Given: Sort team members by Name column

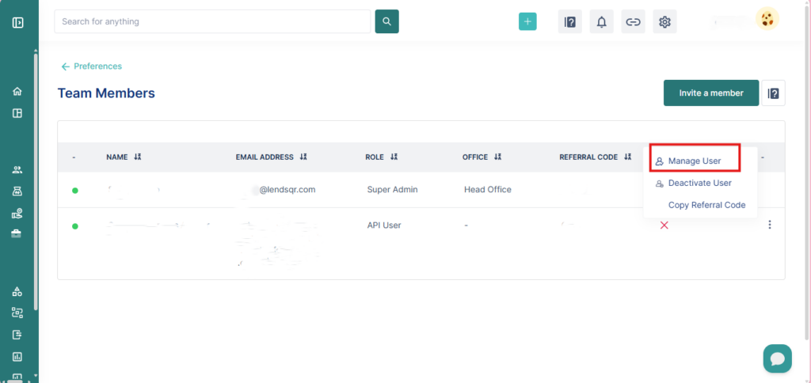Looking at the screenshot, I should (137, 157).
